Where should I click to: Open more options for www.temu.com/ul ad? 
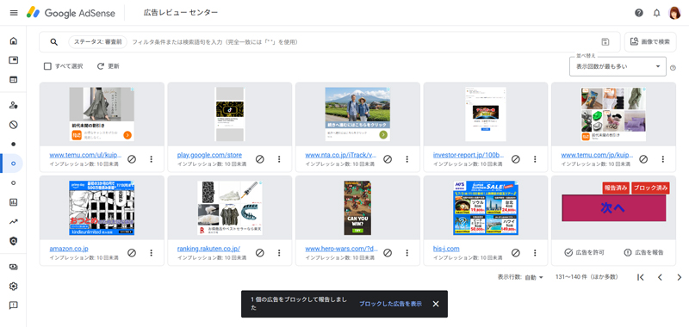pyautogui.click(x=152, y=159)
